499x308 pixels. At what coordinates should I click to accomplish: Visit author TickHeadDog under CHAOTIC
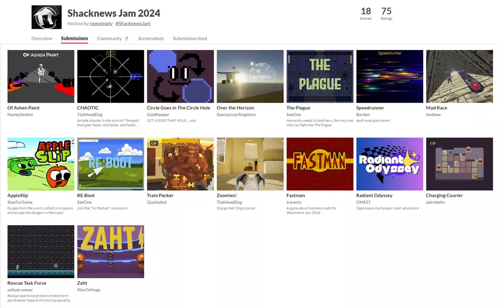click(90, 115)
